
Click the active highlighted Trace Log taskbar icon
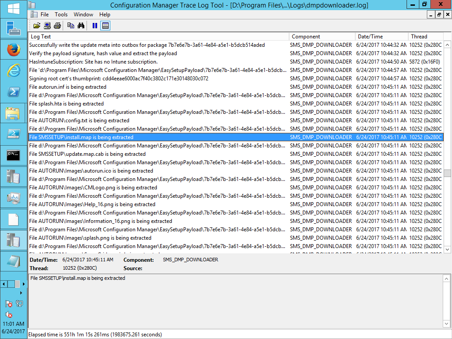(14, 241)
